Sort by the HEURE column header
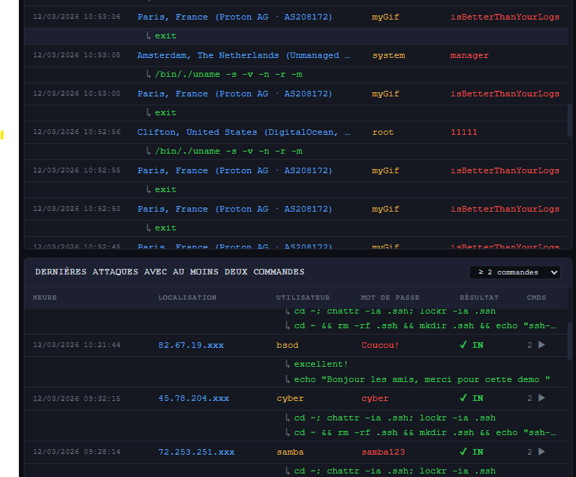 [45, 298]
